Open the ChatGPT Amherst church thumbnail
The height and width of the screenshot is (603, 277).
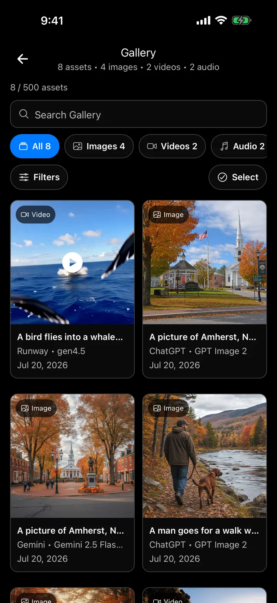(205, 262)
